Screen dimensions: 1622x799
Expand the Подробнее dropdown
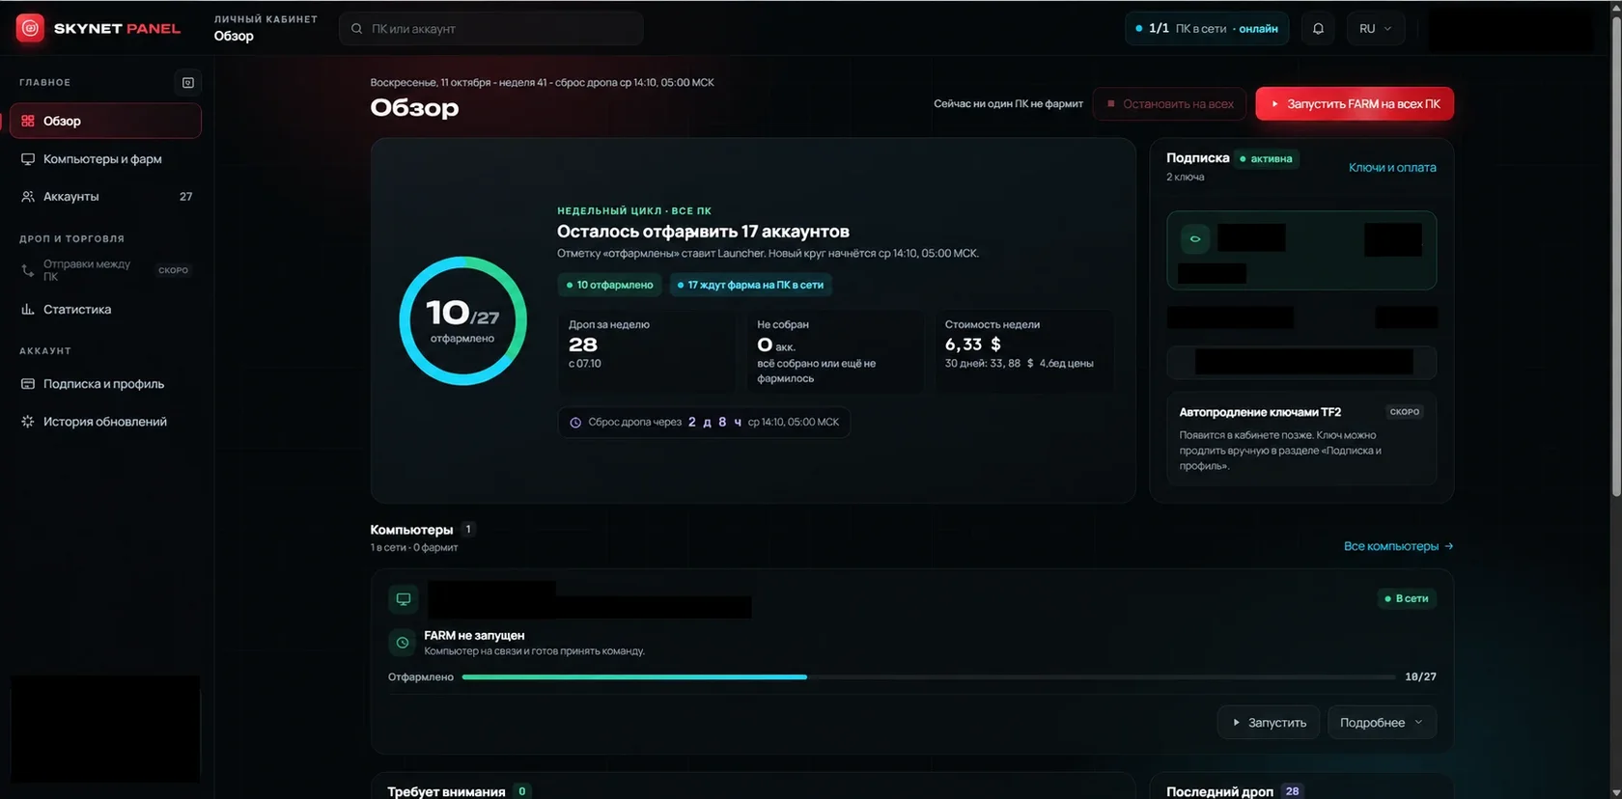click(1382, 723)
